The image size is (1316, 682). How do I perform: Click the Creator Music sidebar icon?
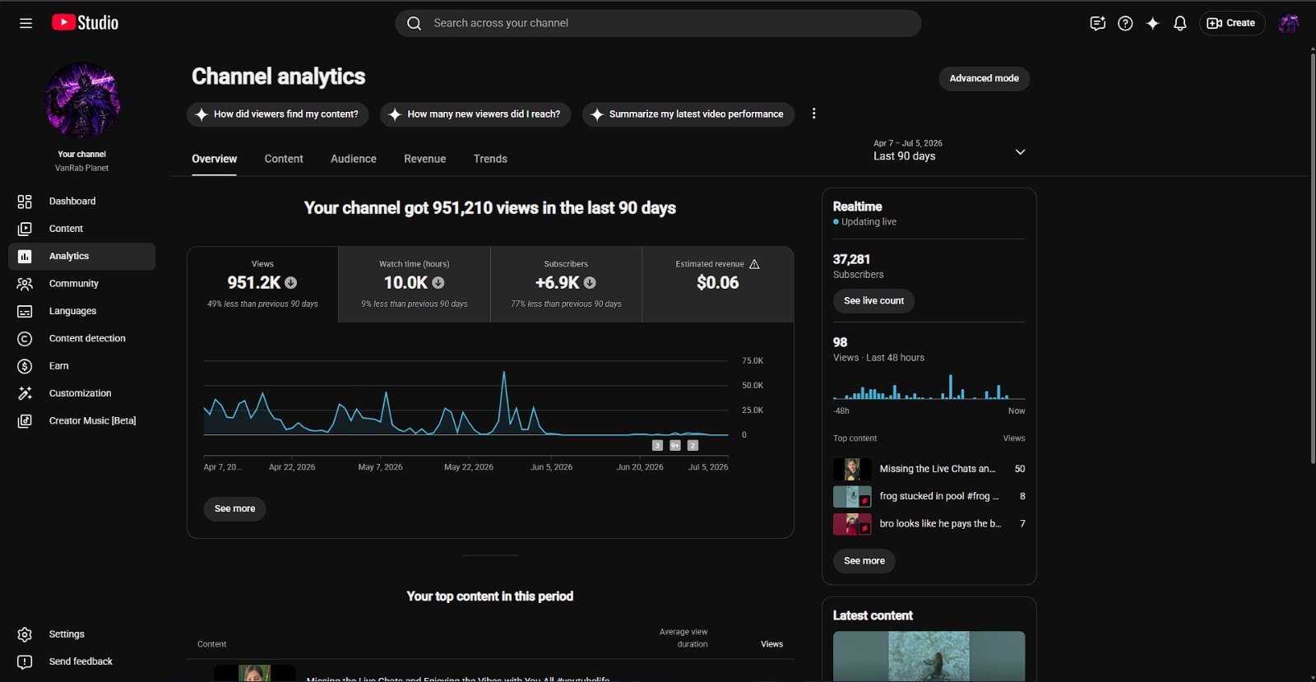tap(25, 421)
